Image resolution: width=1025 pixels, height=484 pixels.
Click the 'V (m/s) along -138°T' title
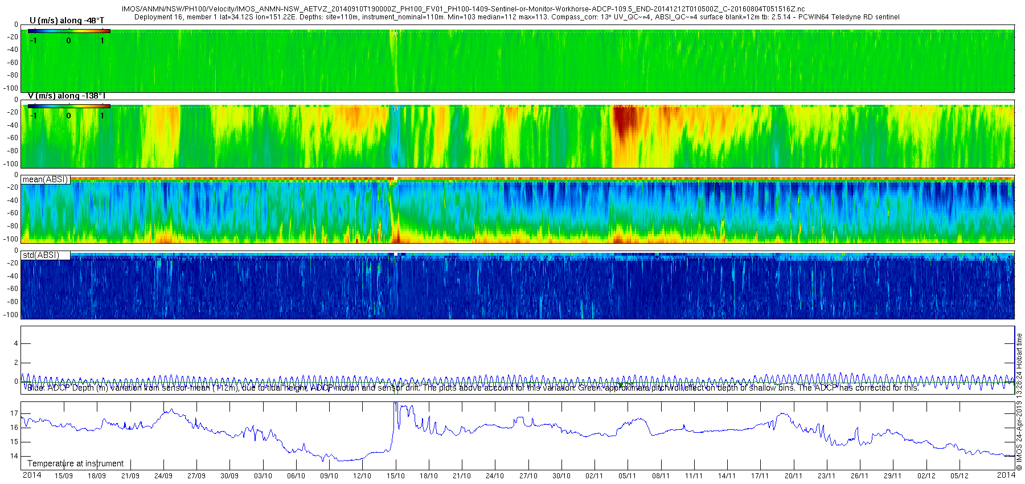coord(67,96)
